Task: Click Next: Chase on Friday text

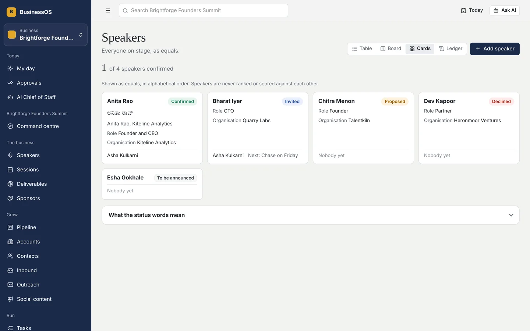Action: click(273, 156)
